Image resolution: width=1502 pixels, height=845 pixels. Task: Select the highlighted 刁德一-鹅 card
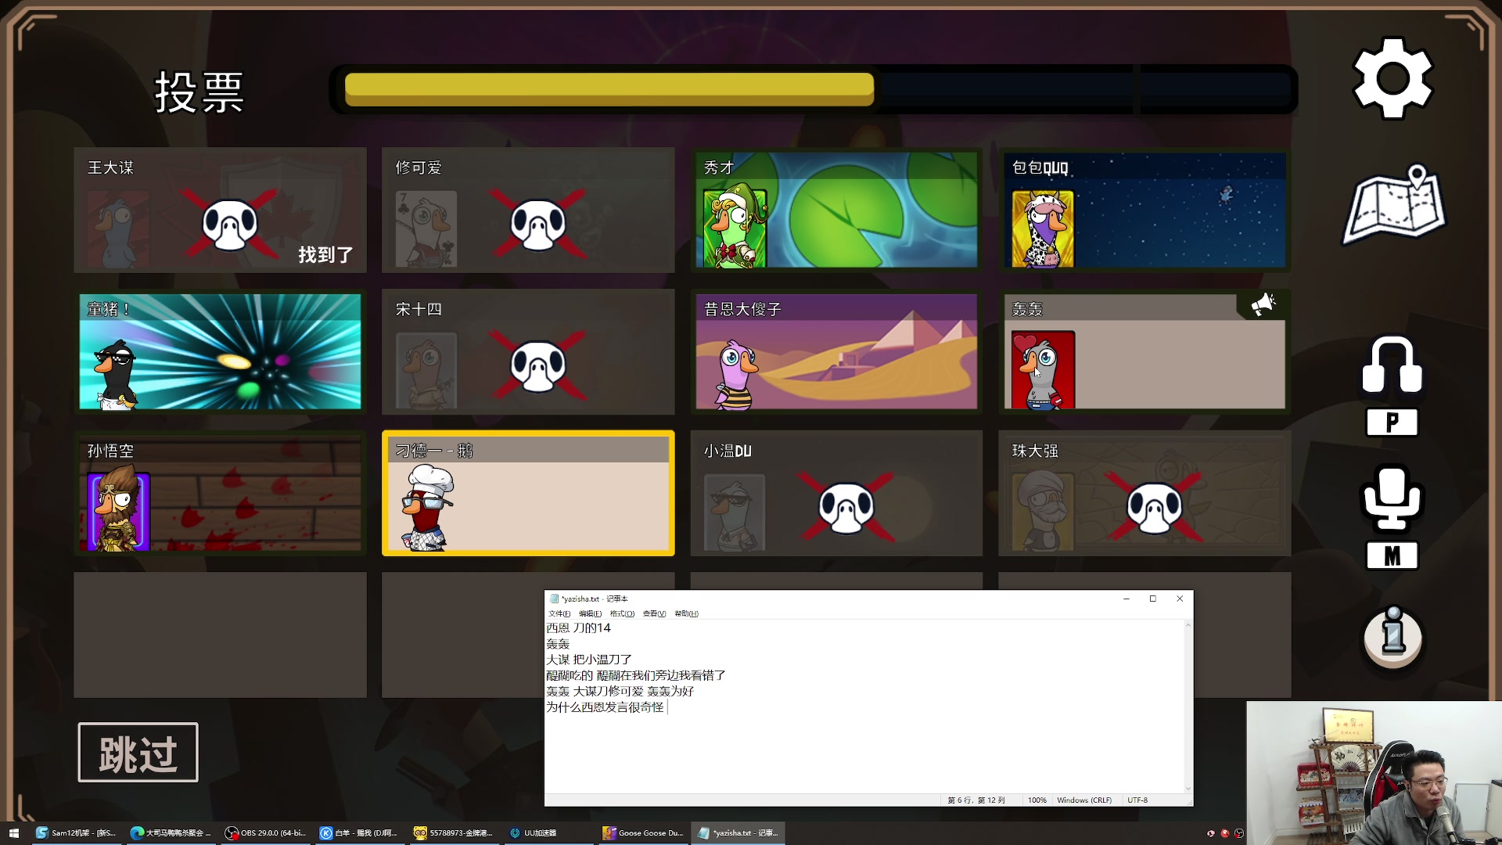(528, 493)
